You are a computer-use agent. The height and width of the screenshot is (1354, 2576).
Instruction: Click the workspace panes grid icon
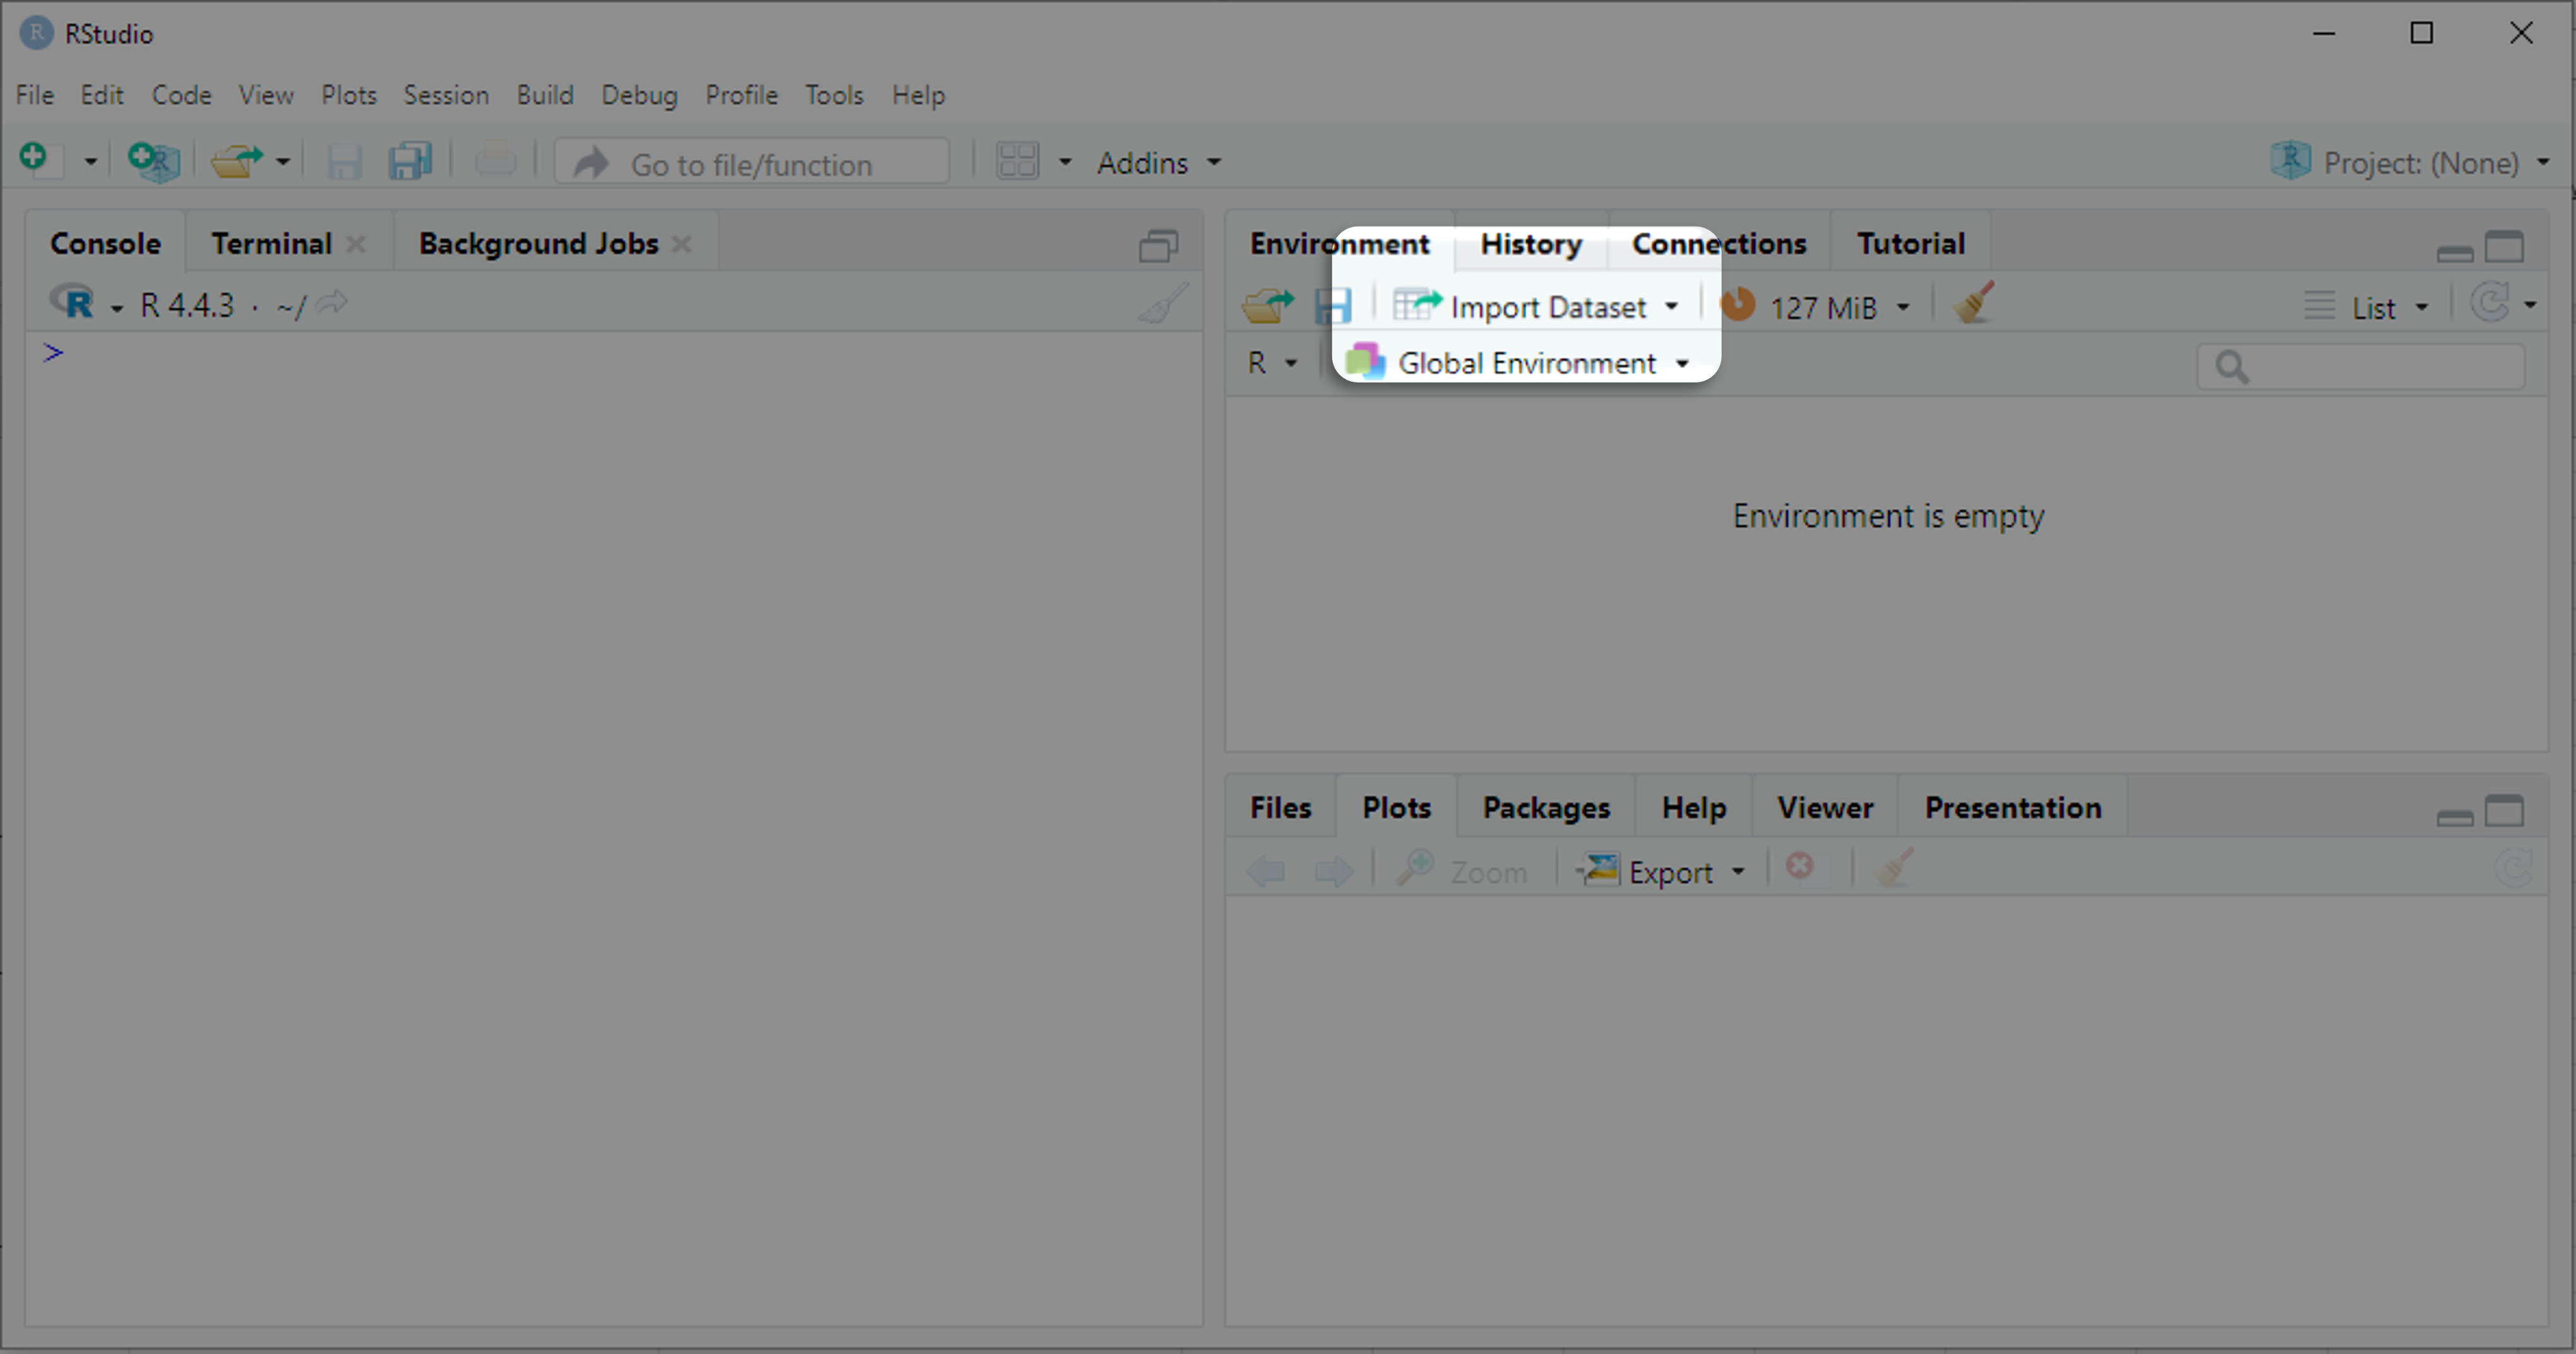tap(1018, 161)
